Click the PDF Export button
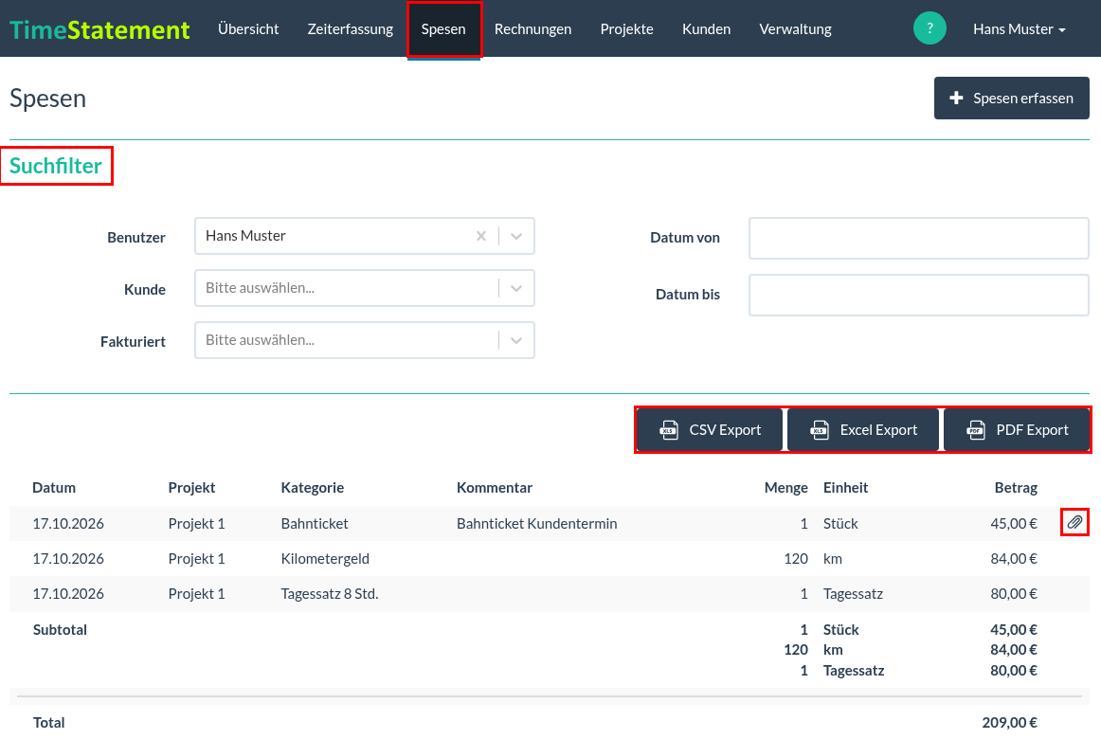The width and height of the screenshot is (1101, 739). 1017,429
